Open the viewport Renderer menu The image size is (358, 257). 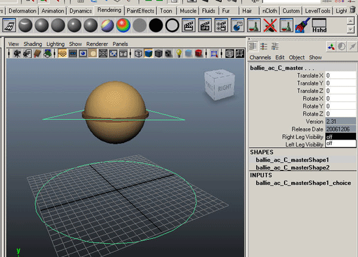click(x=97, y=44)
